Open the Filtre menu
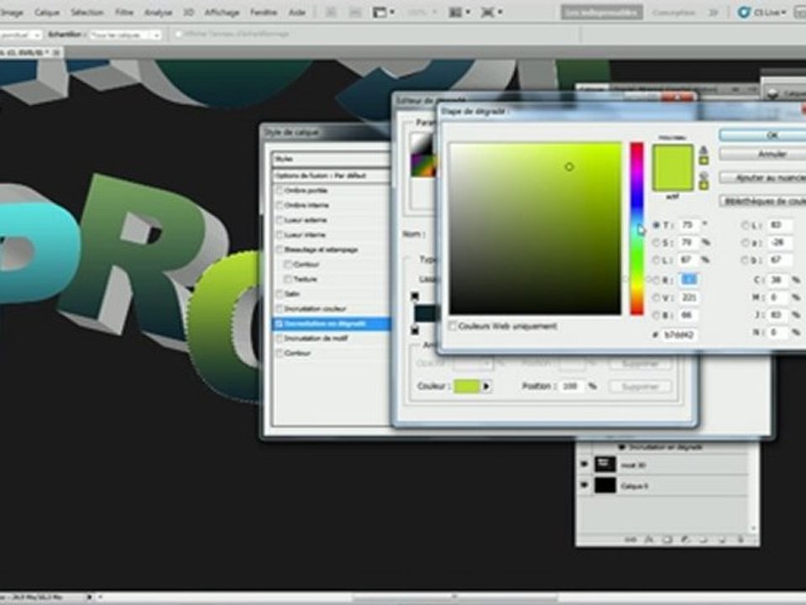 pyautogui.click(x=124, y=13)
